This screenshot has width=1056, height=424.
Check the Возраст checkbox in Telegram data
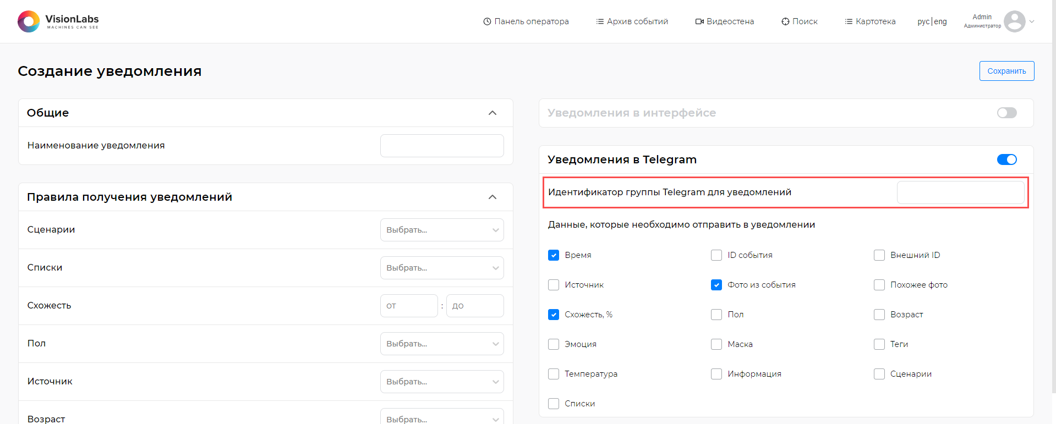879,315
